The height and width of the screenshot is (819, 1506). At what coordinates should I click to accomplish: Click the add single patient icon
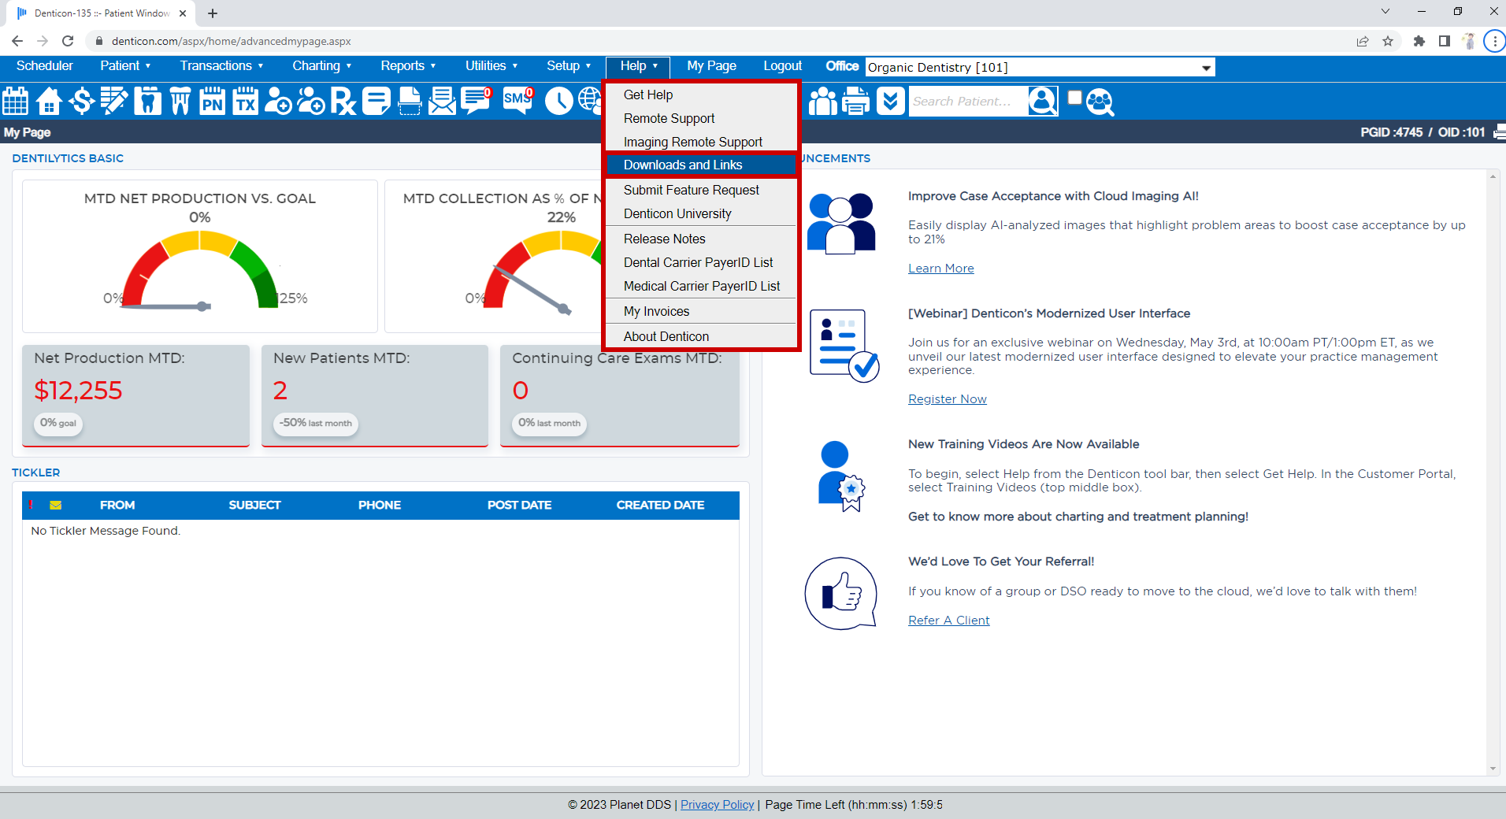278,101
